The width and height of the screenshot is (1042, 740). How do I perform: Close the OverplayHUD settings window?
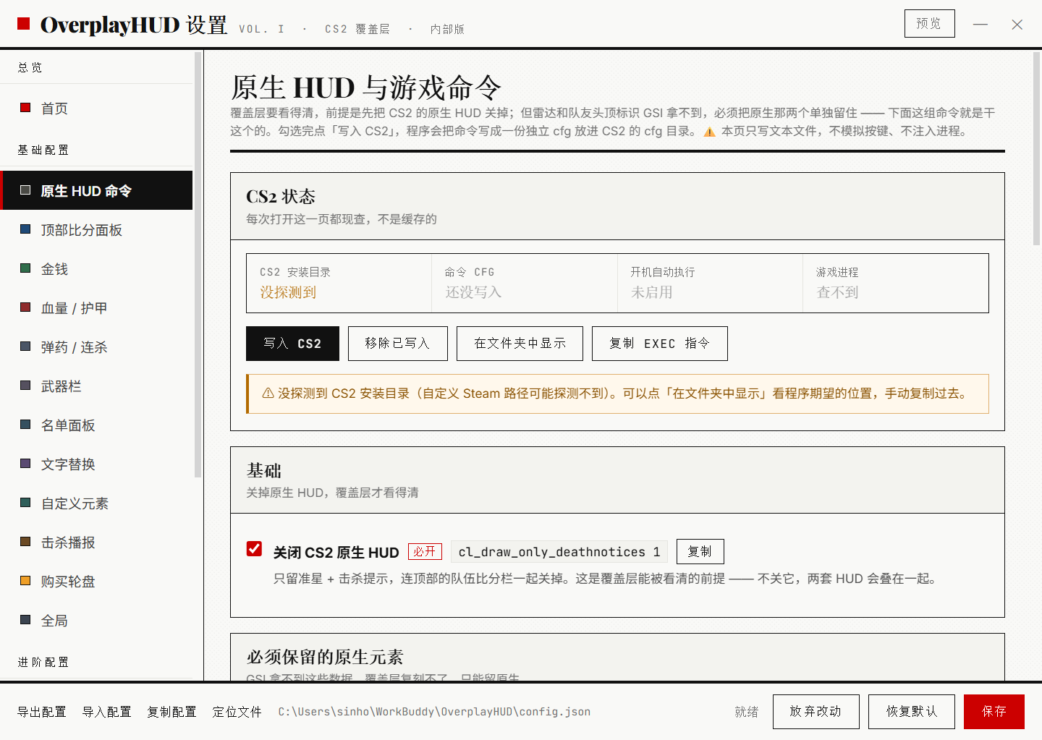click(1017, 24)
